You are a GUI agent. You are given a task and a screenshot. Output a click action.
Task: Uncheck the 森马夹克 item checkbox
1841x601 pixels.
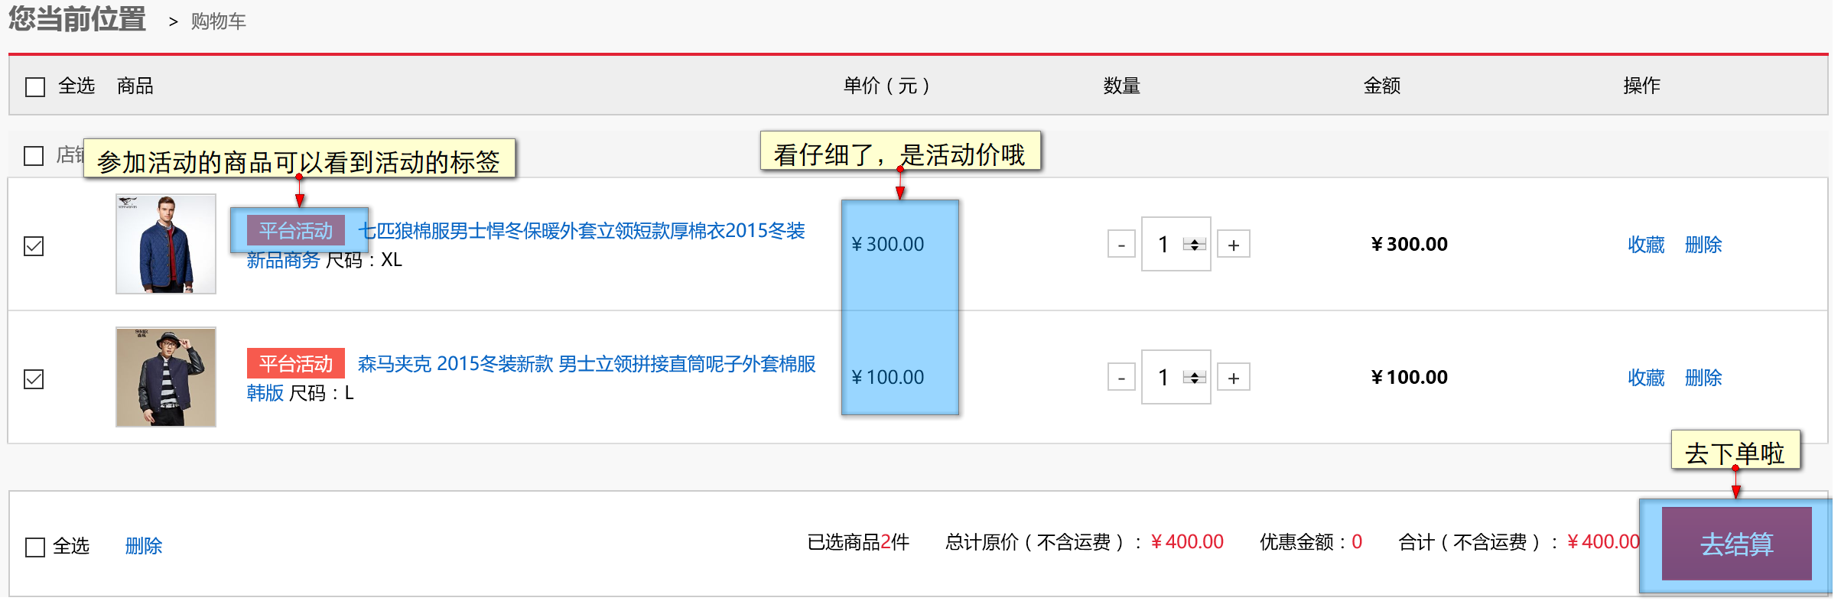(x=34, y=379)
